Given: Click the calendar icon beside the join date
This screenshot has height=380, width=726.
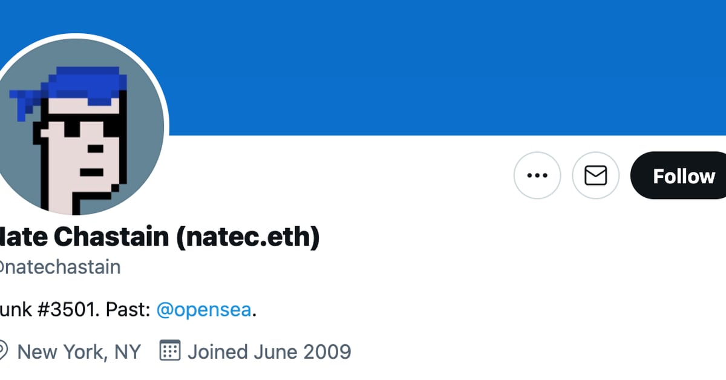Looking at the screenshot, I should pos(170,350).
